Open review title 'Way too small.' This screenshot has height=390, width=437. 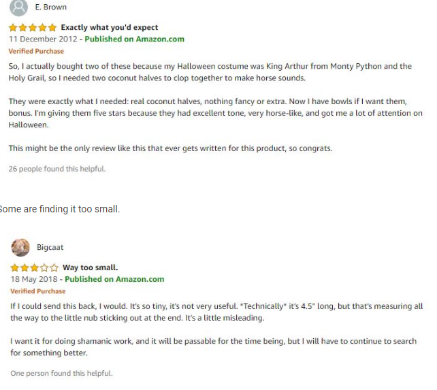(91, 267)
